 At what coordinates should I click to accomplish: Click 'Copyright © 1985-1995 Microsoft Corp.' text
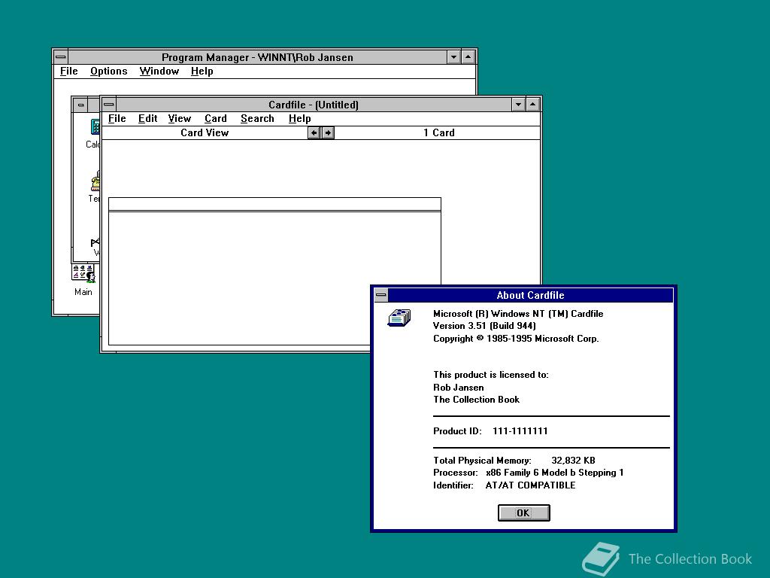point(516,339)
